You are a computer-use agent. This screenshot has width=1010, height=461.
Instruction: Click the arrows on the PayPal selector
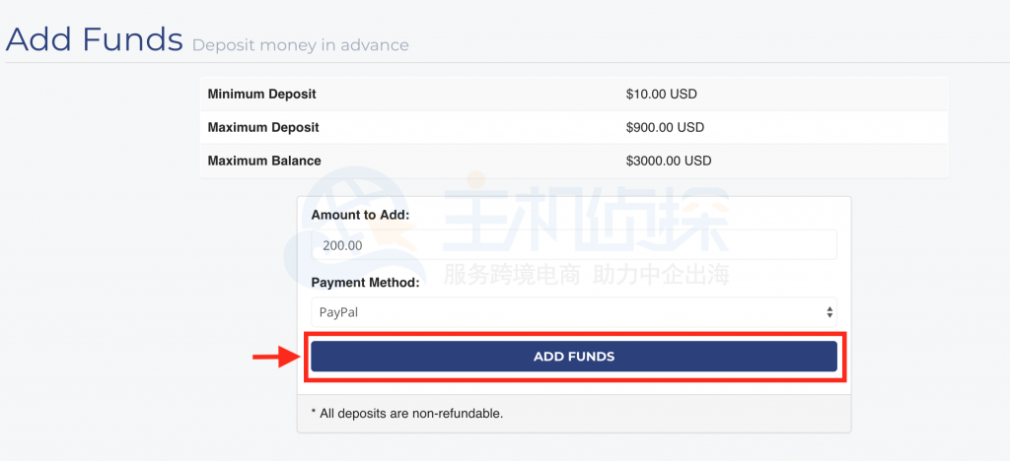coord(830,312)
